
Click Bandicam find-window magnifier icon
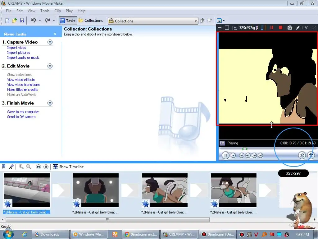pyautogui.click(x=234, y=28)
